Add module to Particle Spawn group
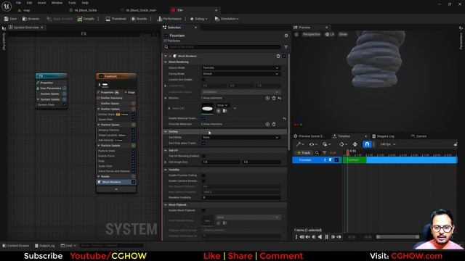This screenshot has width=465, height=261. [133, 125]
